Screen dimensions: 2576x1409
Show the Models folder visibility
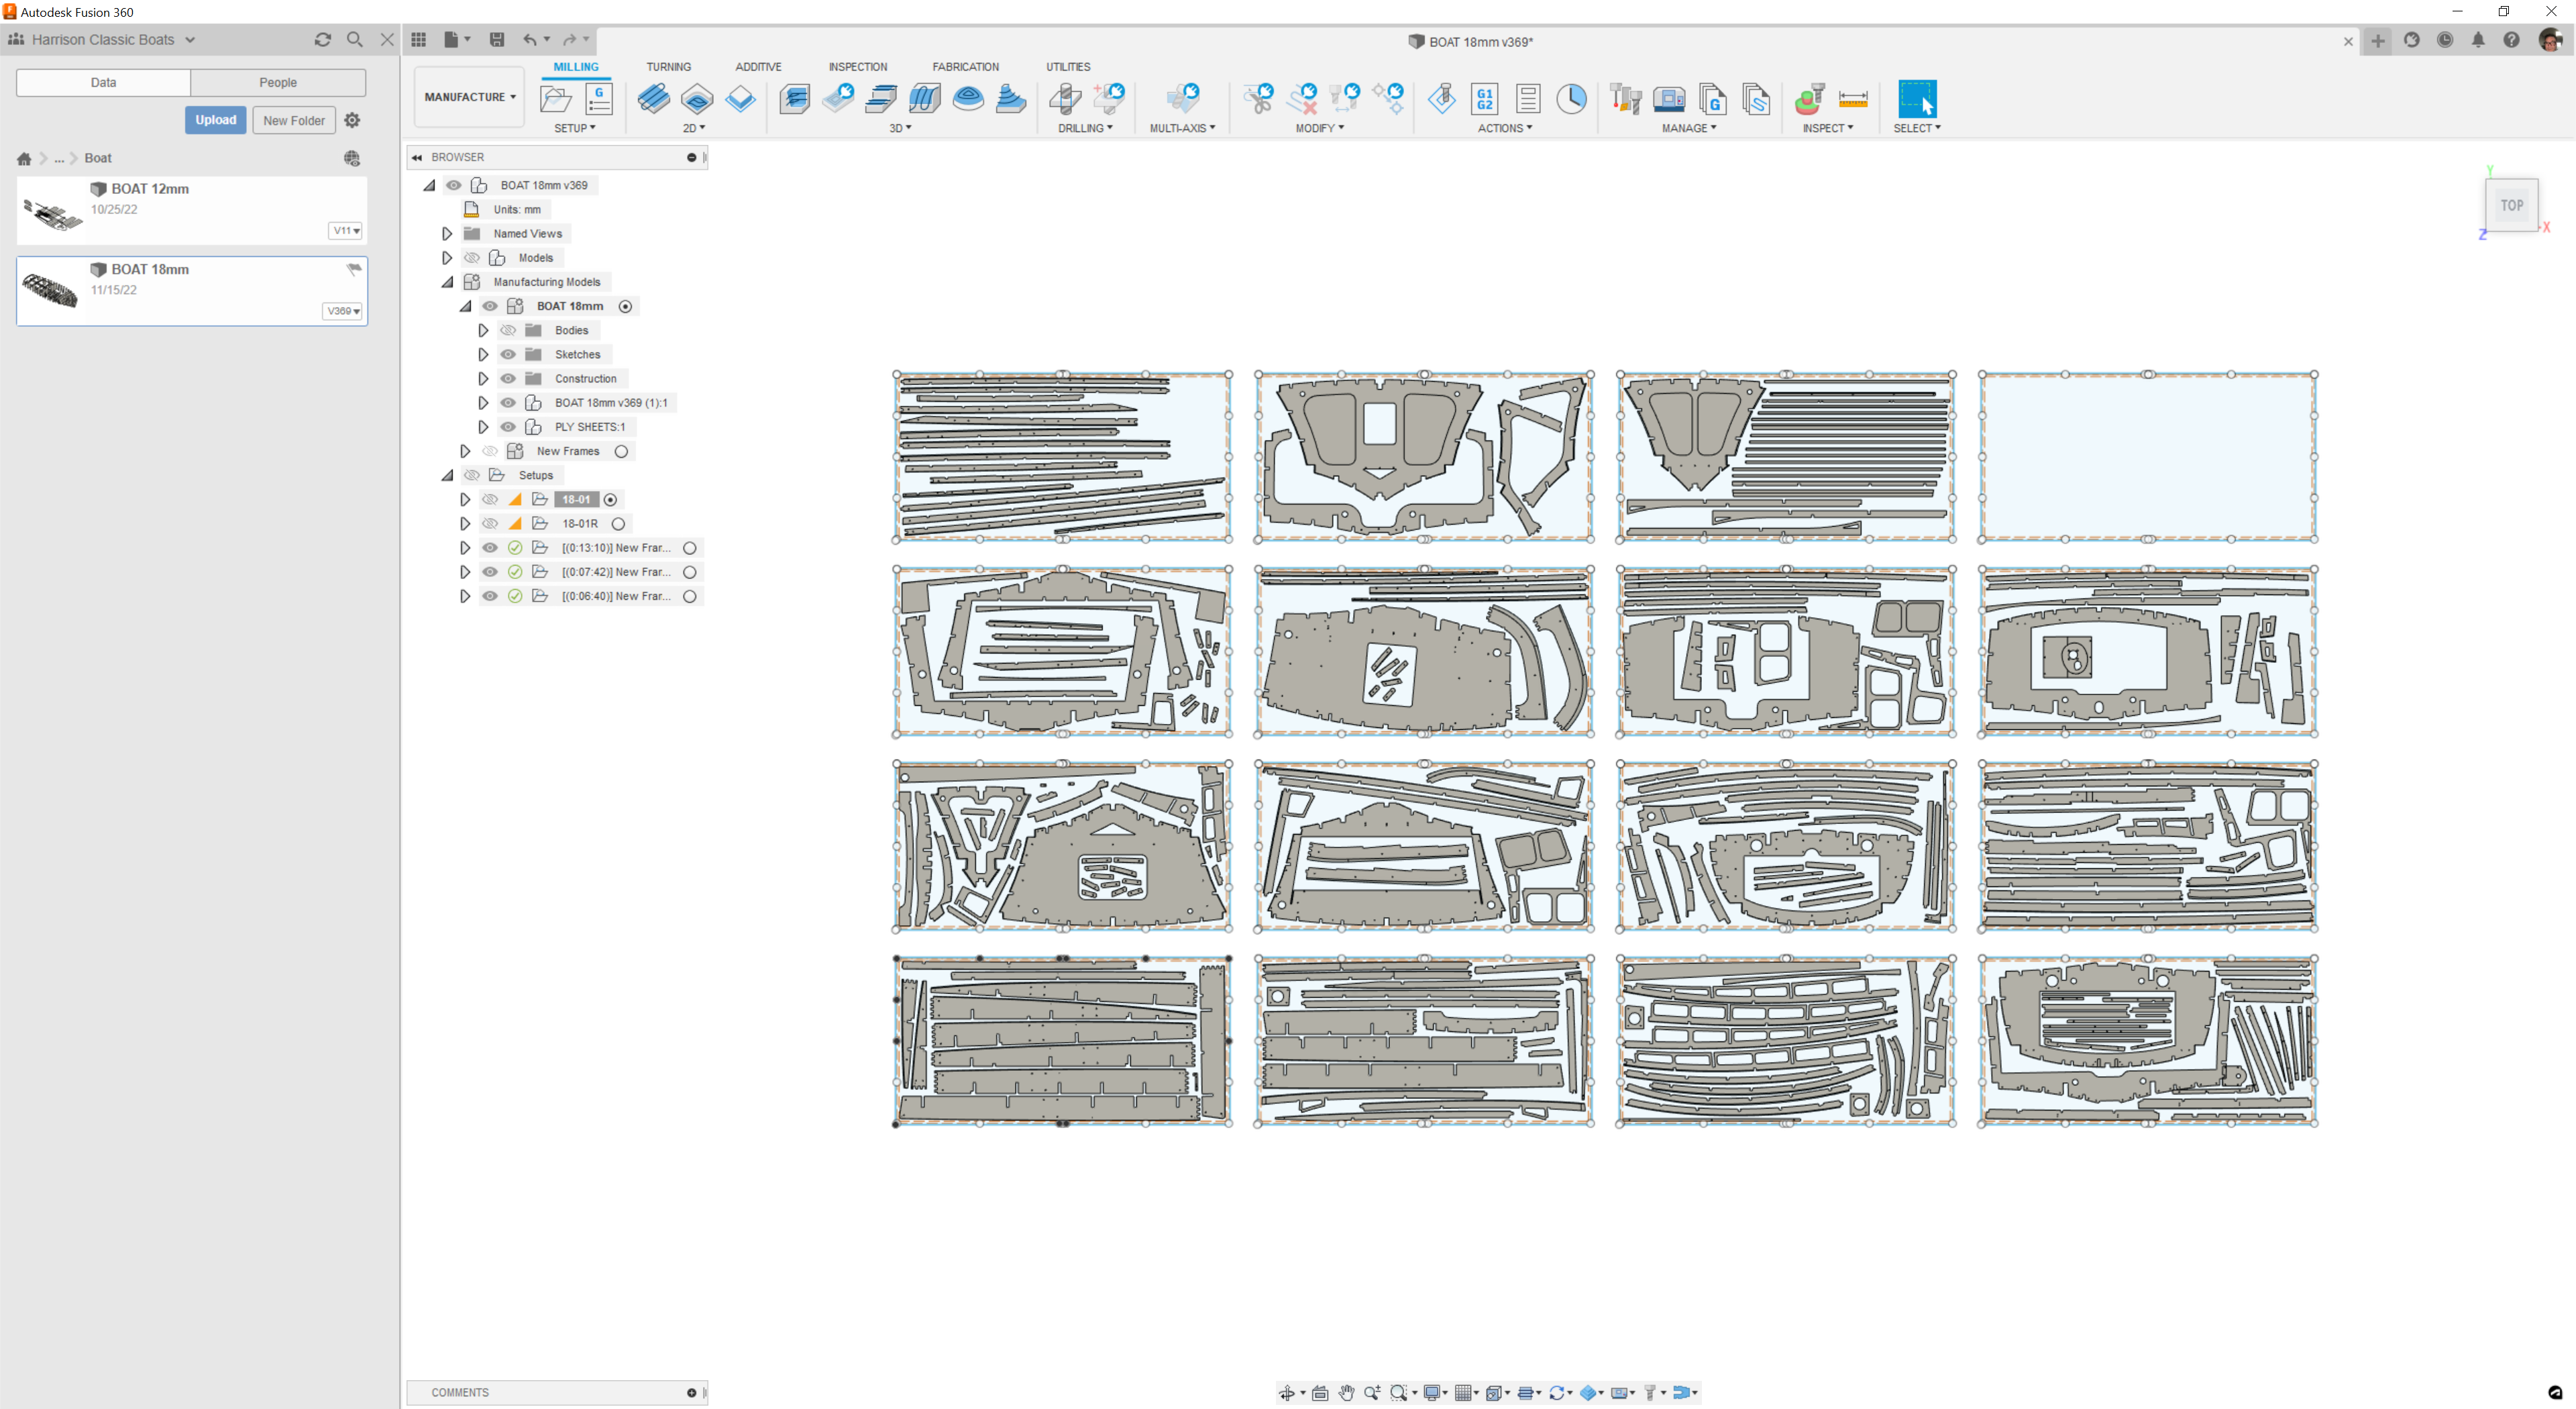click(472, 257)
